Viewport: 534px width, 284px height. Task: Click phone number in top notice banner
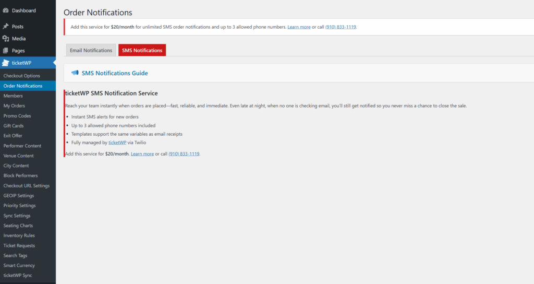[x=341, y=27]
